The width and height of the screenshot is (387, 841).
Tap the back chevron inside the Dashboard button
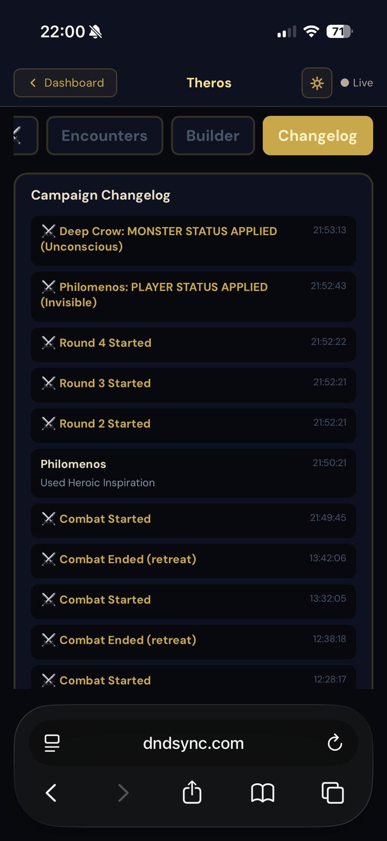tap(33, 83)
